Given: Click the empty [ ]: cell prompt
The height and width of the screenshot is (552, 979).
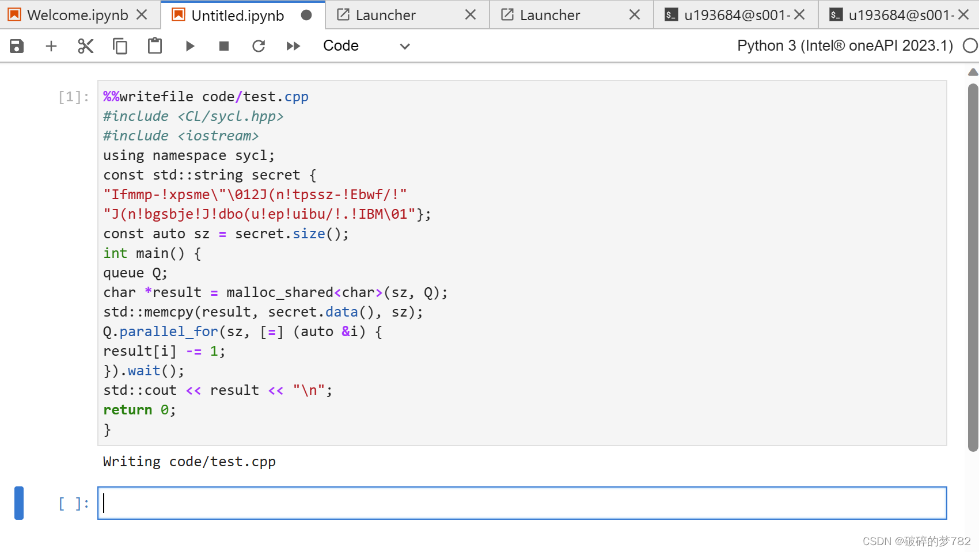Looking at the screenshot, I should click(x=74, y=504).
